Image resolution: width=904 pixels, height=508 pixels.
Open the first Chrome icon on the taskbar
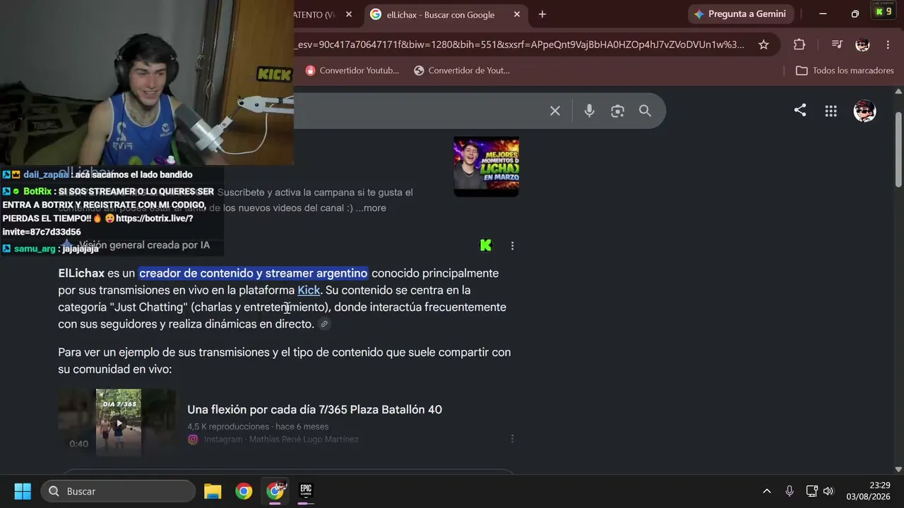(244, 491)
